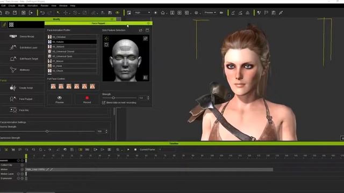Select the Move tool cross icon

point(66,13)
